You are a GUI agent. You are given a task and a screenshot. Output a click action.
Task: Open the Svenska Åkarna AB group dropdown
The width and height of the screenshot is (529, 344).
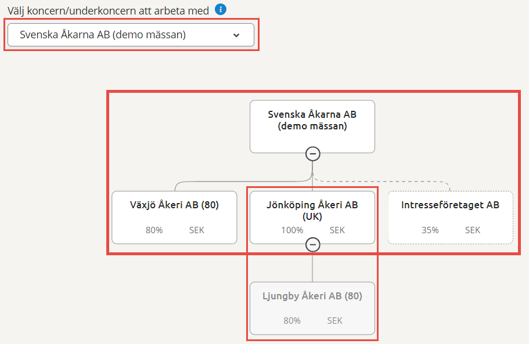[131, 35]
